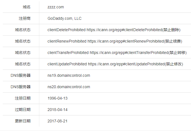The image size is (191, 131).
Task: Click the 注册日期 row label
Action: (x=23, y=98)
